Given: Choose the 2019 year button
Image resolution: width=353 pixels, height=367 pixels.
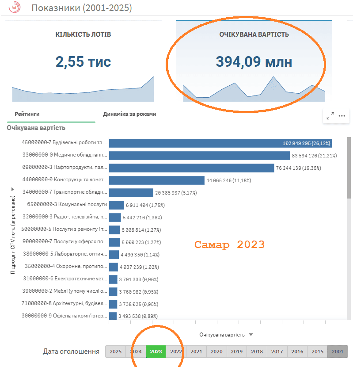Looking at the screenshot, I should 236,352.
